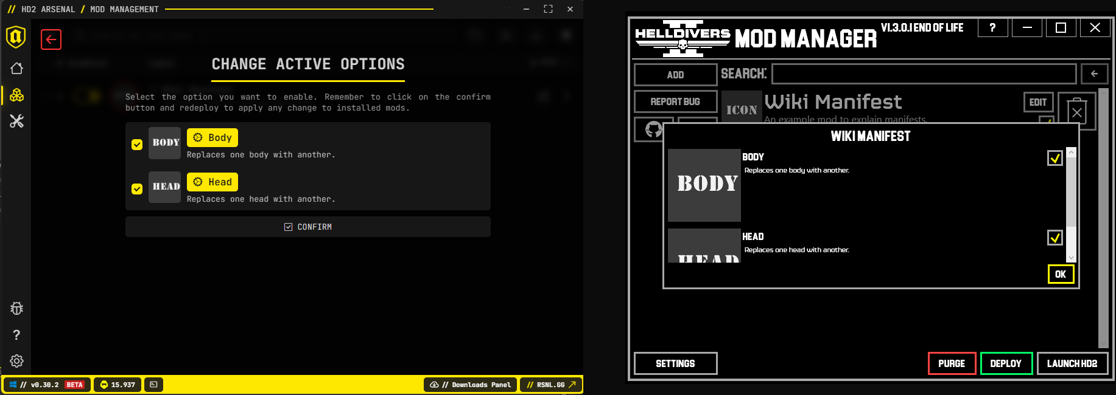Click the red PURGE button
This screenshot has height=395, width=1116.
(x=952, y=363)
